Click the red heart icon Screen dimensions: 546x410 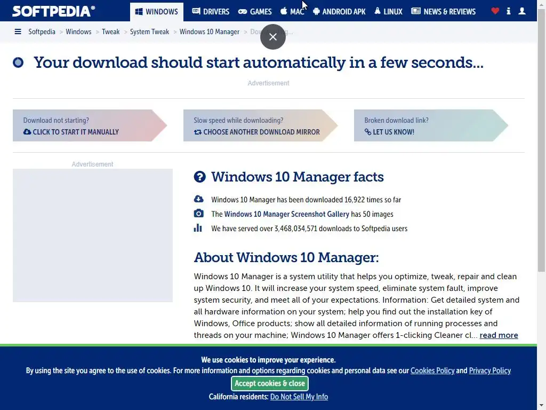coord(495,11)
